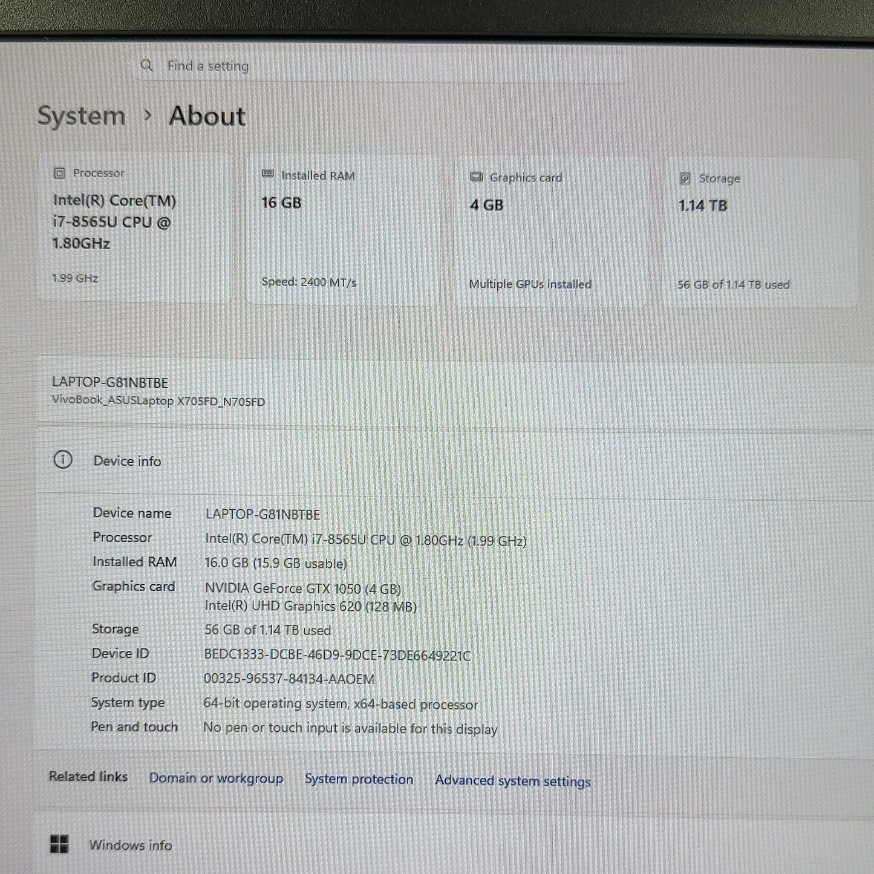Select VivoBook_ASUSLaptop X705FD_N705FD model text
The width and height of the screenshot is (874, 874).
point(158,400)
